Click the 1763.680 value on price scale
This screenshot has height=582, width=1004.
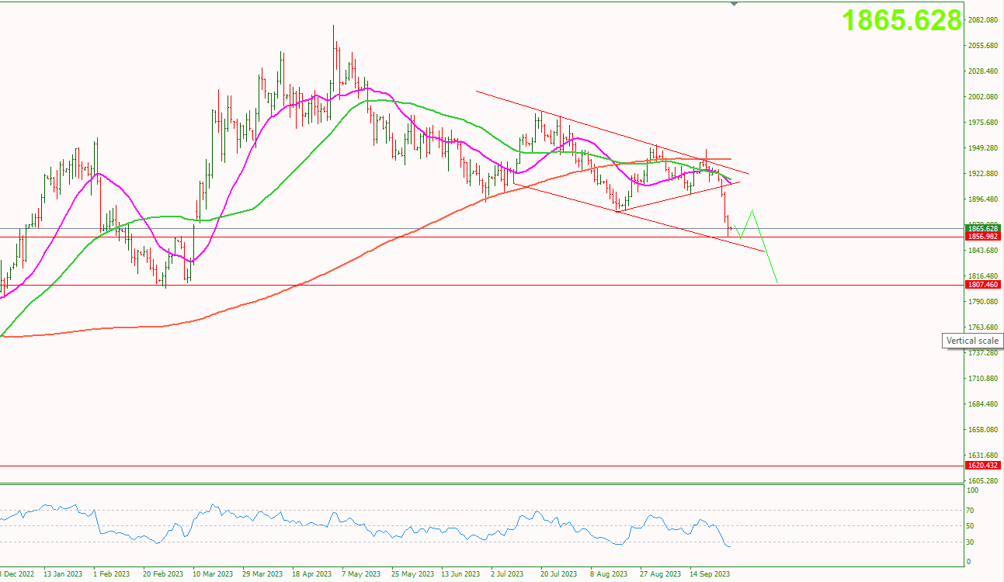coord(983,327)
